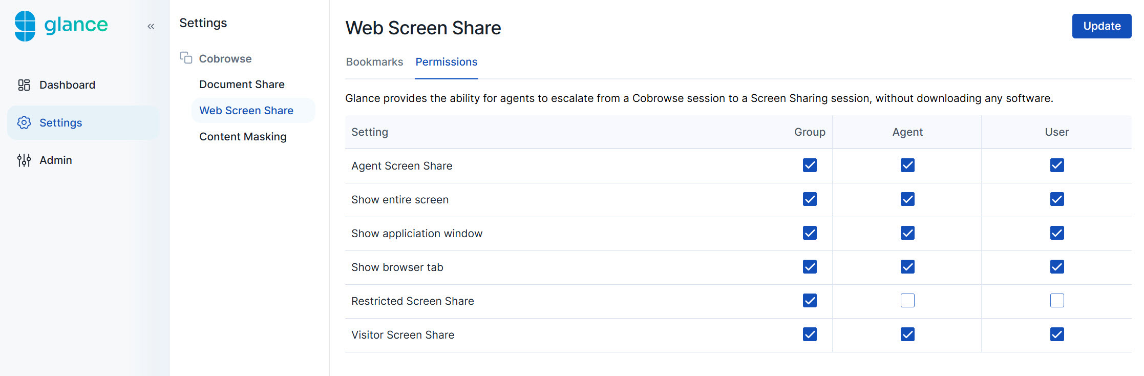Go to Content Masking settings
This screenshot has width=1144, height=376.
[243, 137]
